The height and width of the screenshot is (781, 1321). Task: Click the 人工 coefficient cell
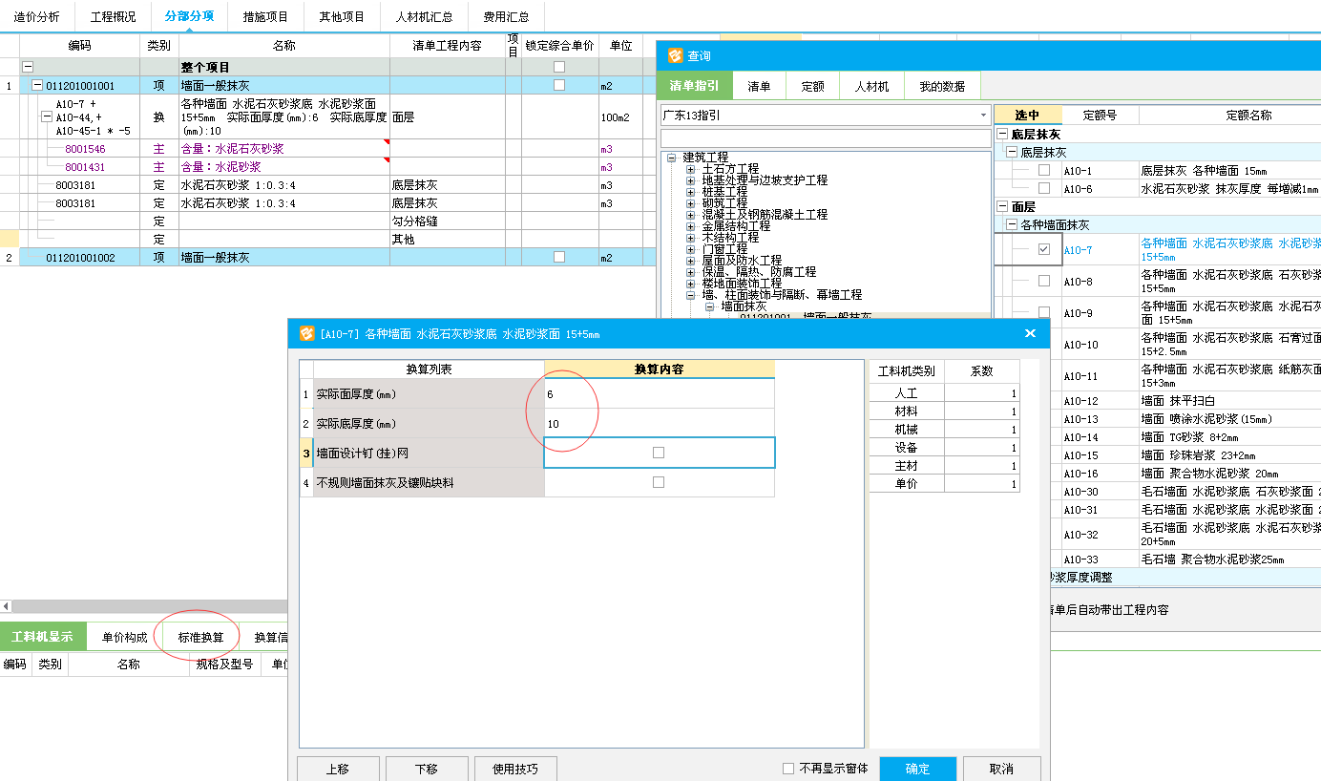point(982,392)
